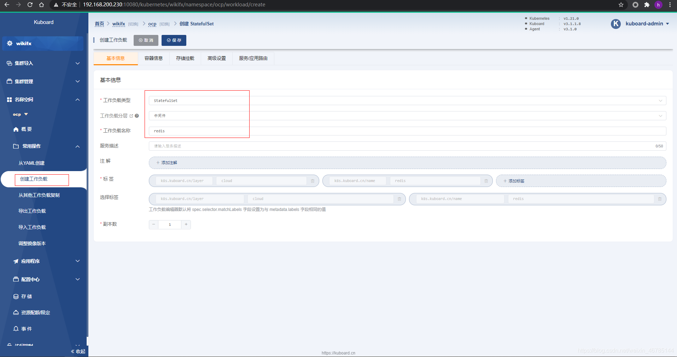This screenshot has height=357, width=677.
Task: Open 首页 breadcrumb link
Action: point(99,24)
